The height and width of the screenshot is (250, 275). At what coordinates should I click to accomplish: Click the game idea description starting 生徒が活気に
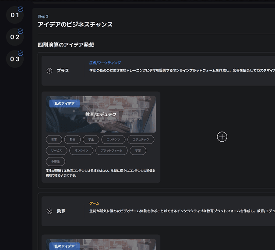click(x=182, y=211)
